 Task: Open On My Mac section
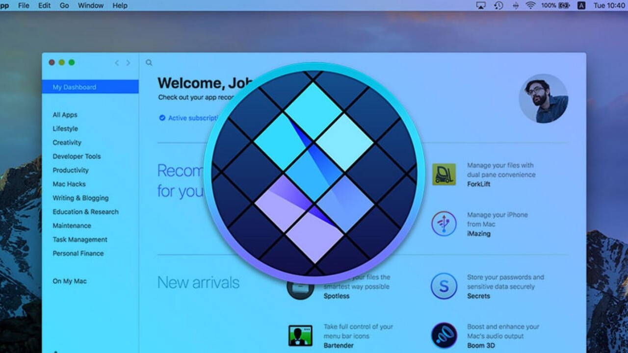pos(70,281)
